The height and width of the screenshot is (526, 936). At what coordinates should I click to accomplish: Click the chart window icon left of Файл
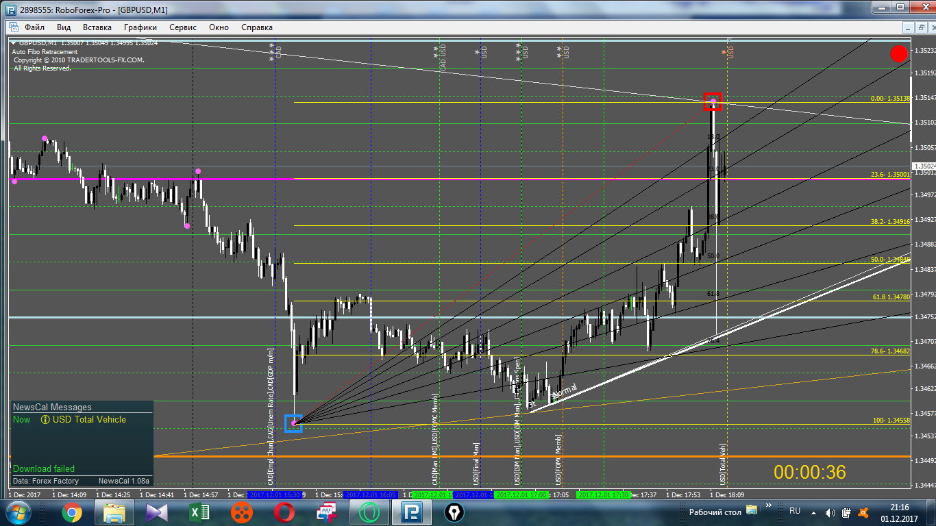pyautogui.click(x=14, y=27)
